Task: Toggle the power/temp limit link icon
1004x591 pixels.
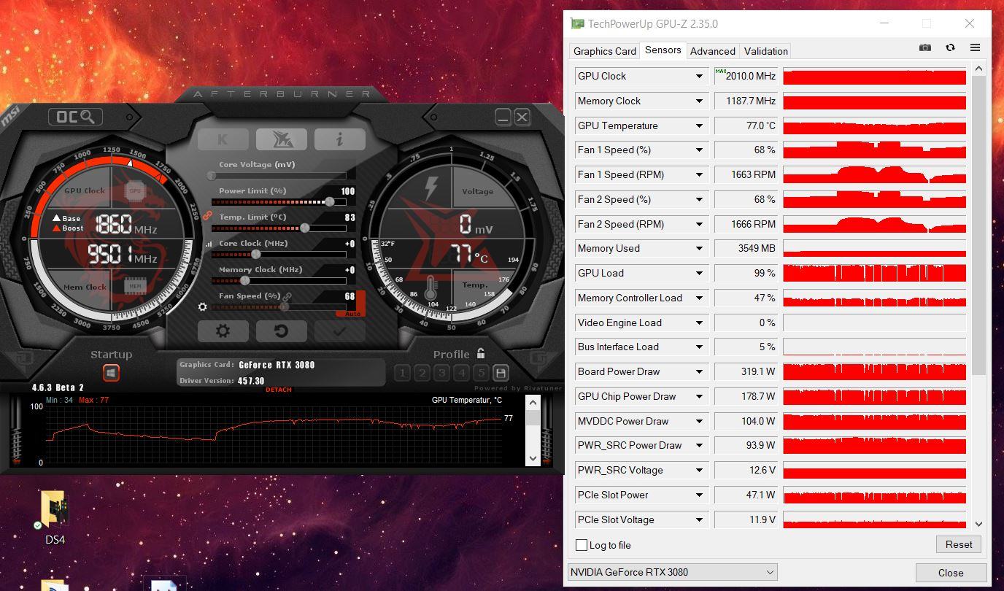Action: [207, 216]
